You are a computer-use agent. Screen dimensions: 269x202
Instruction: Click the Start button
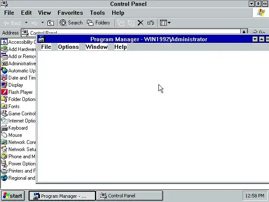[x=13, y=196]
